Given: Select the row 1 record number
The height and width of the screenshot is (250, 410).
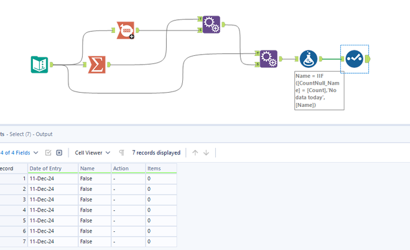Looking at the screenshot, I should [x=13, y=178].
